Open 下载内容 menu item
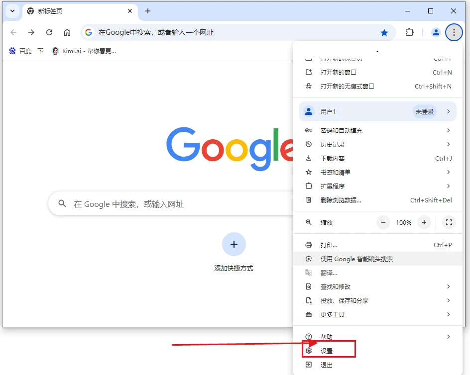The width and height of the screenshot is (470, 375). click(378, 159)
